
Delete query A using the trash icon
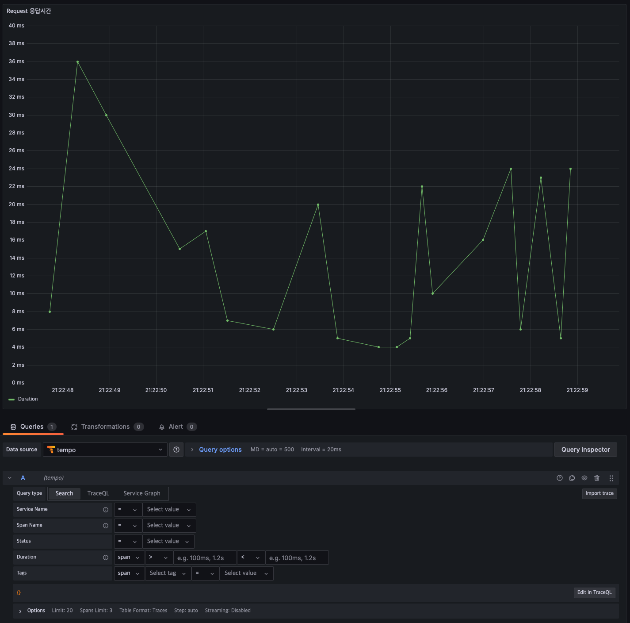596,478
